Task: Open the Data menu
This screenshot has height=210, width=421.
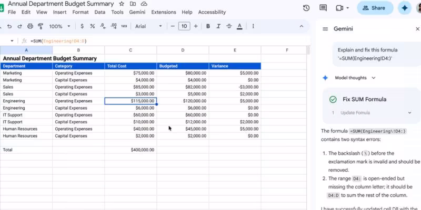Action: click(x=100, y=12)
